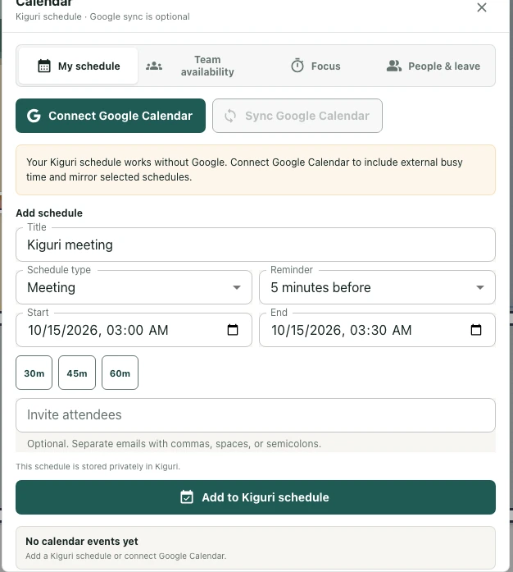The height and width of the screenshot is (572, 513).
Task: Focus the Invite attendees field
Action: point(256,415)
